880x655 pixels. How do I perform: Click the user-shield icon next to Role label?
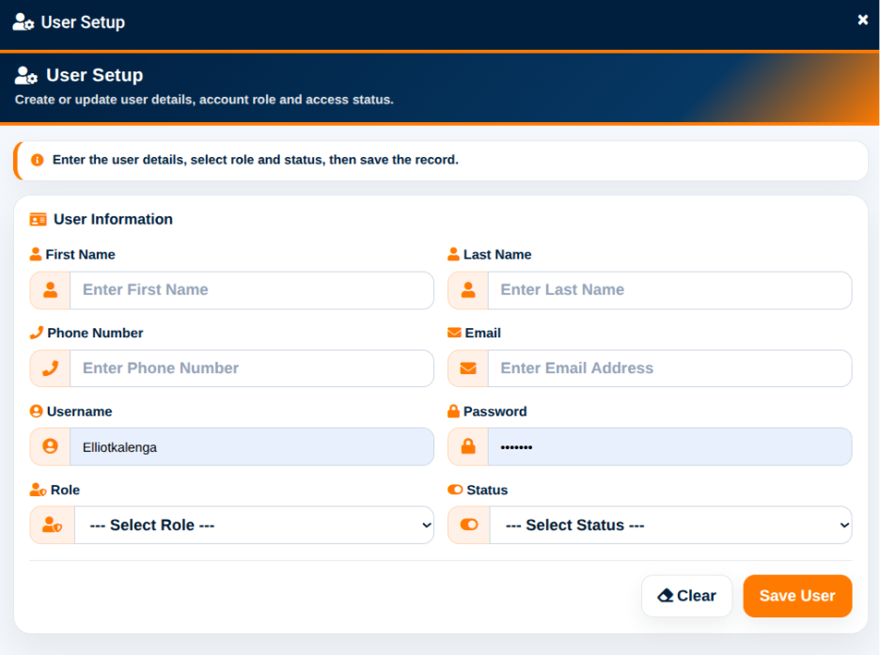click(x=39, y=490)
